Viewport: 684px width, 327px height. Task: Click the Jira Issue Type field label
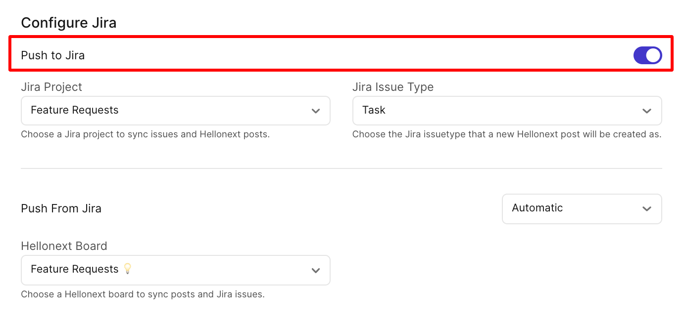coord(393,87)
